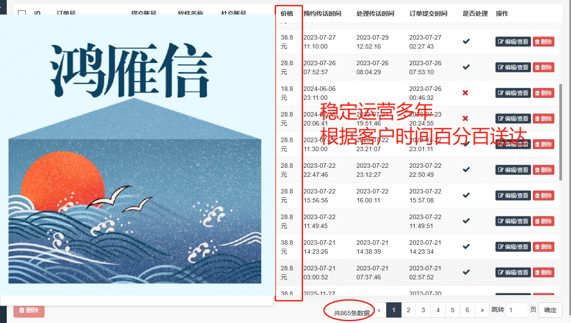
Task: Click the 编辑/查看 button on the second row
Action: coord(513,67)
